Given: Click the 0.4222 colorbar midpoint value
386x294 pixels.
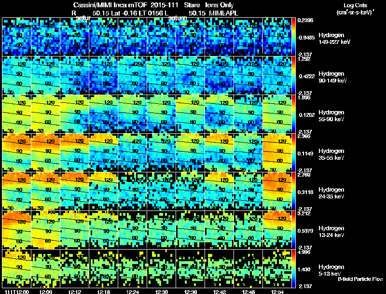Looking at the screenshot, I should point(307,76).
